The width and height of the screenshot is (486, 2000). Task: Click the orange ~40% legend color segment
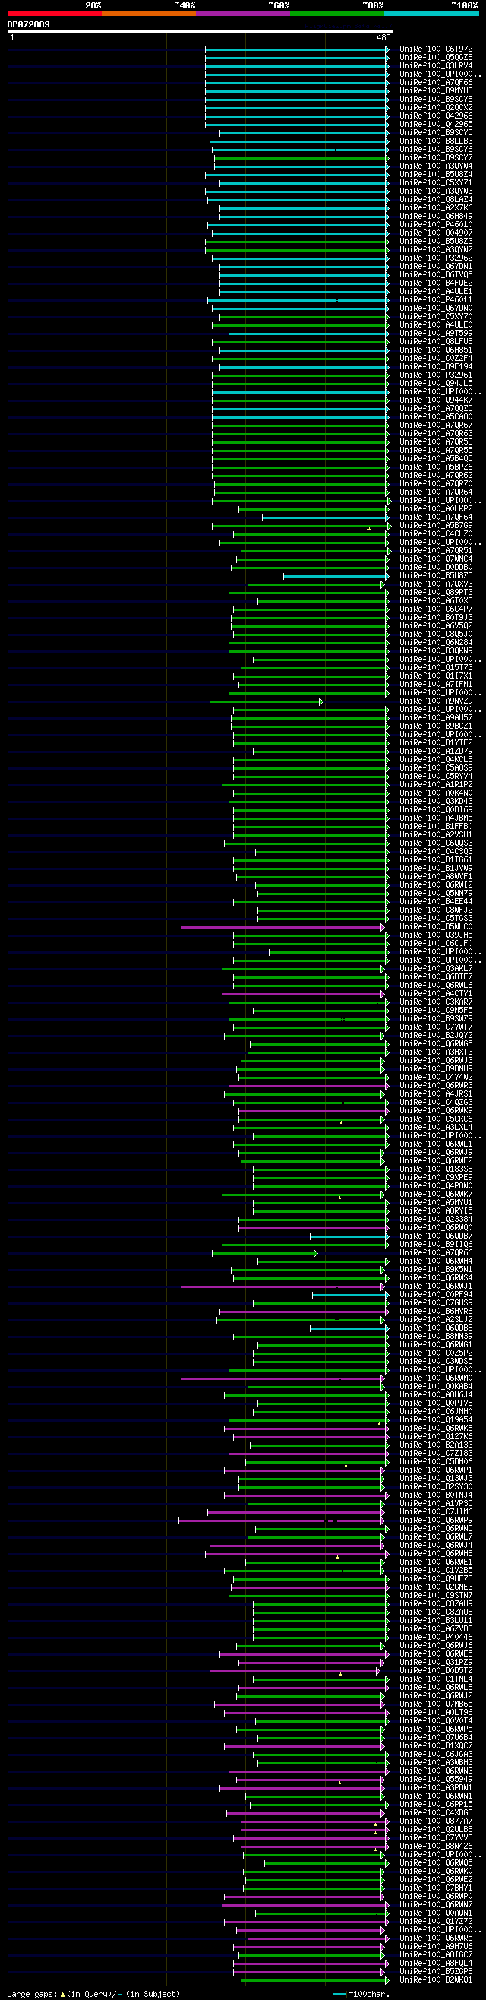pos(149,14)
